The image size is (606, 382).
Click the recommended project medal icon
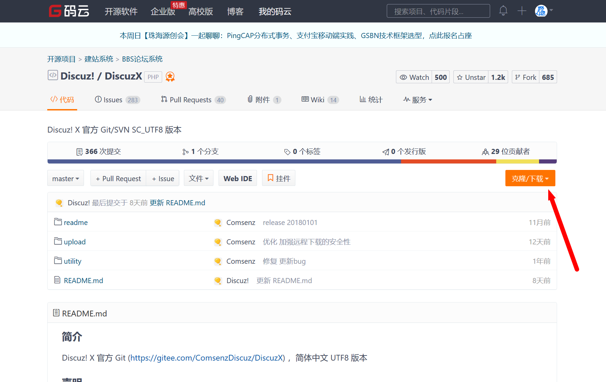tap(170, 76)
